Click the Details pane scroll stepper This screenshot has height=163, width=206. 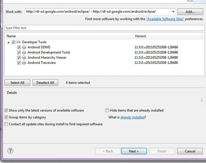pyautogui.click(x=202, y=100)
